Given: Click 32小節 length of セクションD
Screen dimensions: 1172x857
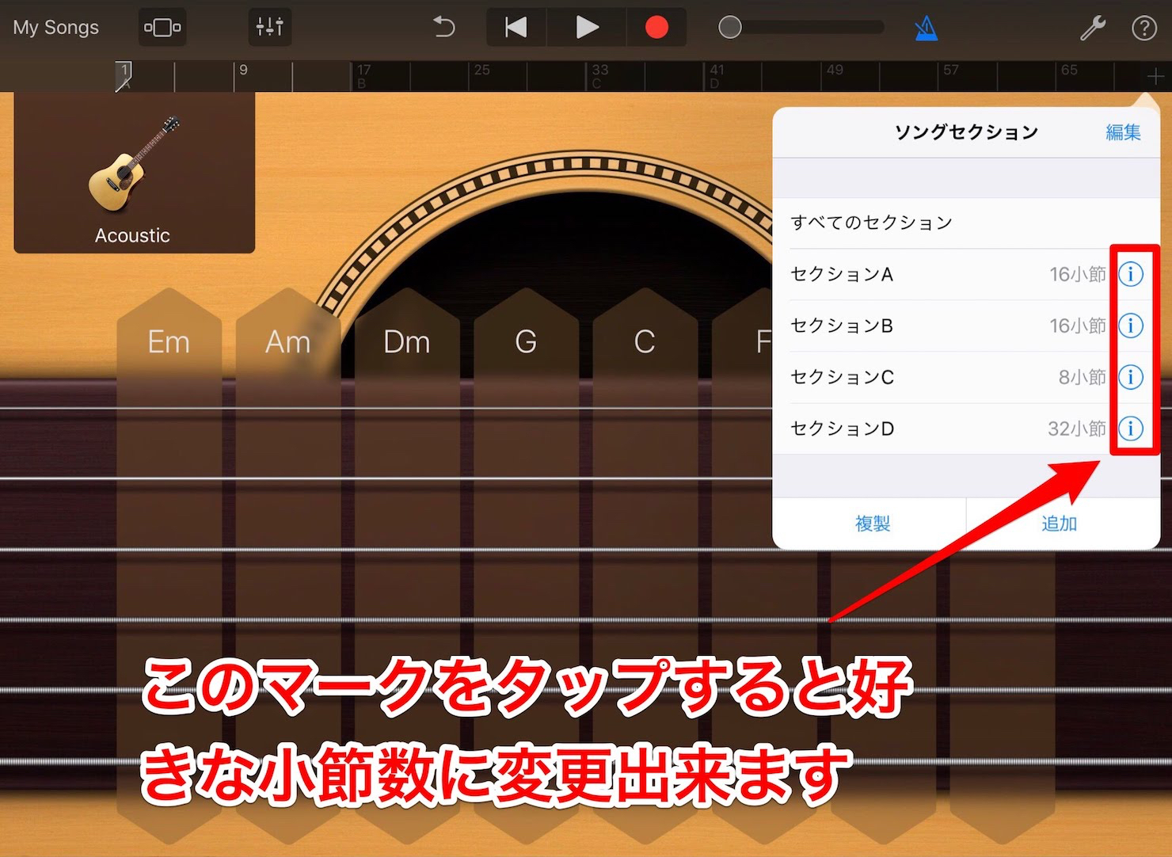Looking at the screenshot, I should tap(1076, 428).
